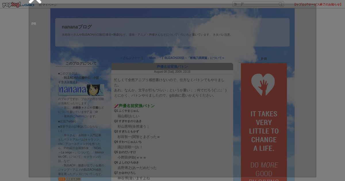Open the post title 声優名前変換バトン
Screen dimensions: 345x181
(172, 67)
